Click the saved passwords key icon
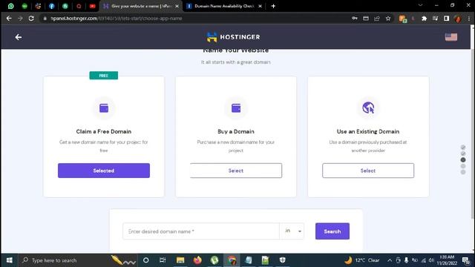 [x=355, y=19]
